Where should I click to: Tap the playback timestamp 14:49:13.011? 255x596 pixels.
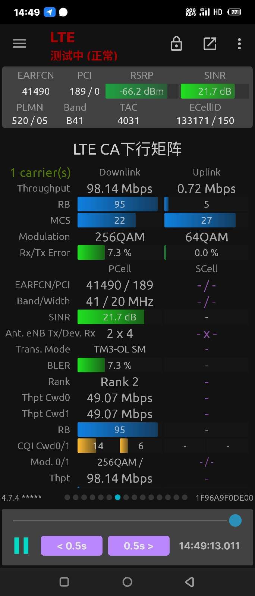click(209, 546)
